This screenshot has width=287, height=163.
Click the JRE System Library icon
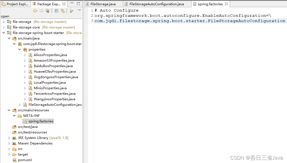(x=15, y=138)
